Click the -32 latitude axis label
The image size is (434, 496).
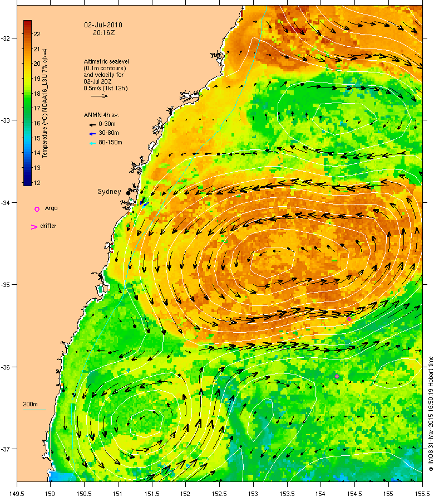6,38
